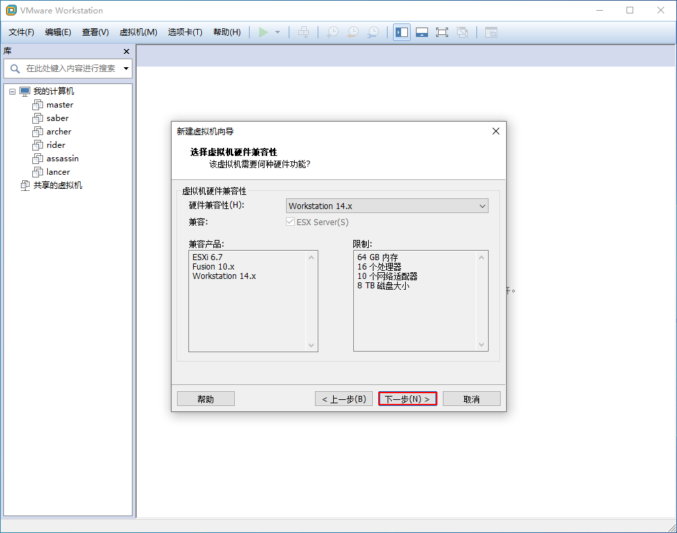The height and width of the screenshot is (533, 677).
Task: Enter full screen mode
Action: click(441, 32)
